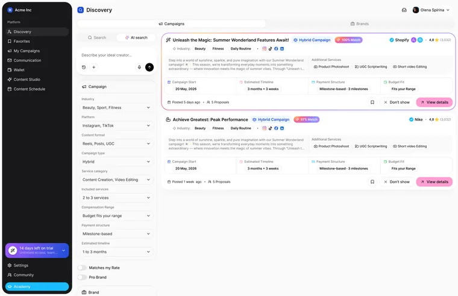Open Content Studio in the sidebar
The image size is (458, 296).
pos(37,80)
